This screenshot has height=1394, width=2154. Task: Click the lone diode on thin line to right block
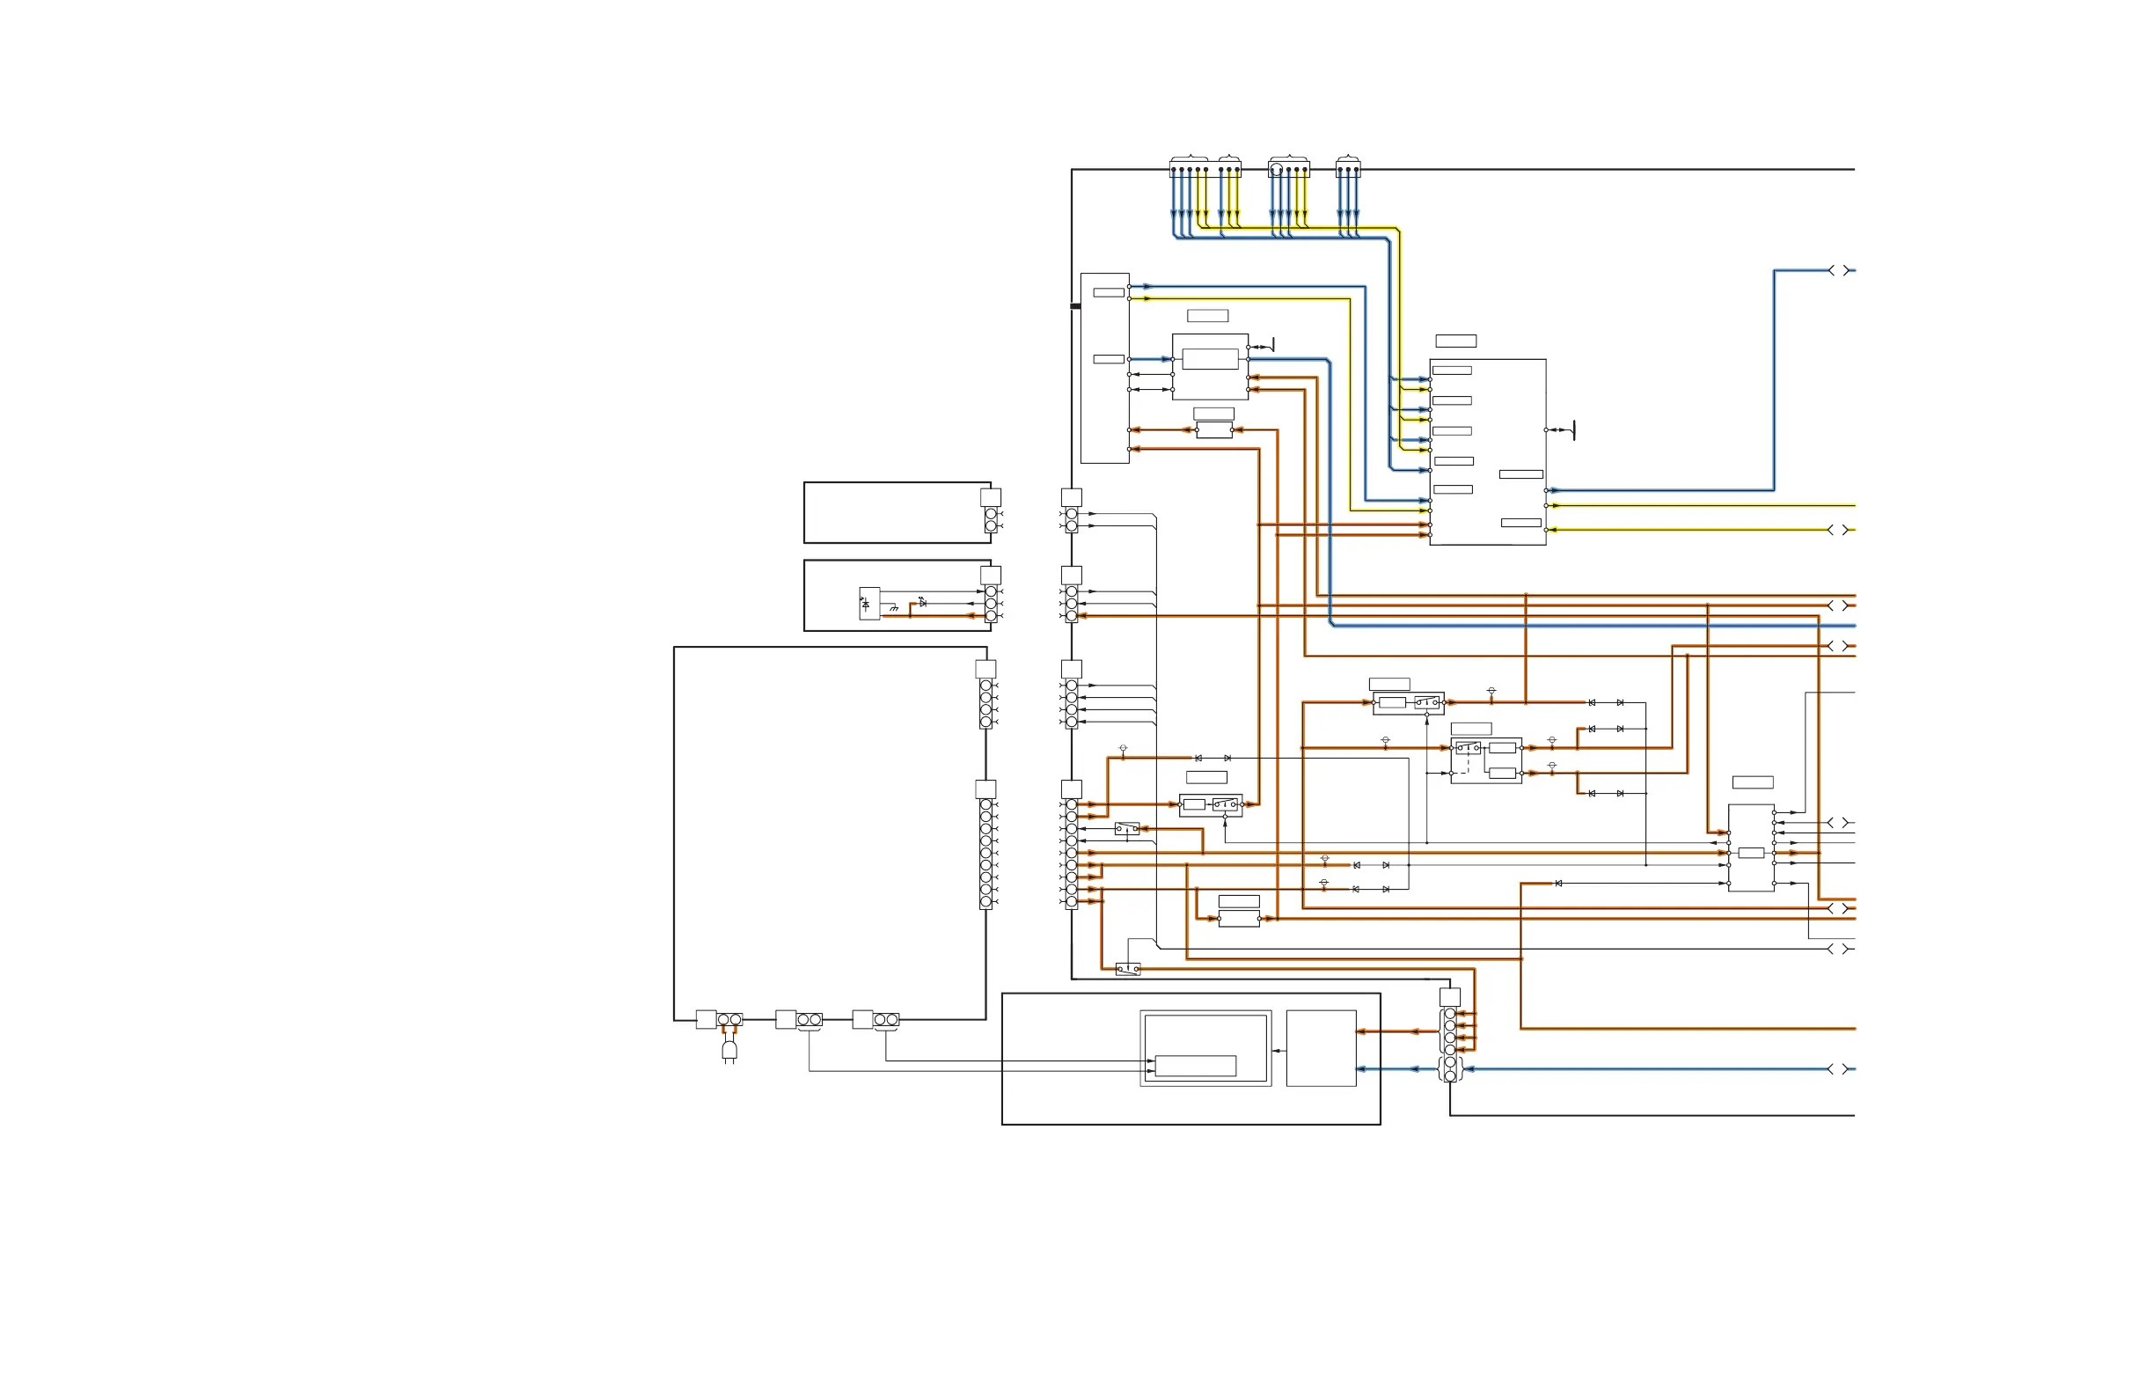pos(1558,884)
